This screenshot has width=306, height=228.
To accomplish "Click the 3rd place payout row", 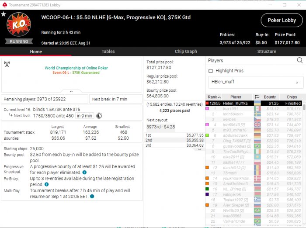I will pyautogui.click(x=174, y=145).
